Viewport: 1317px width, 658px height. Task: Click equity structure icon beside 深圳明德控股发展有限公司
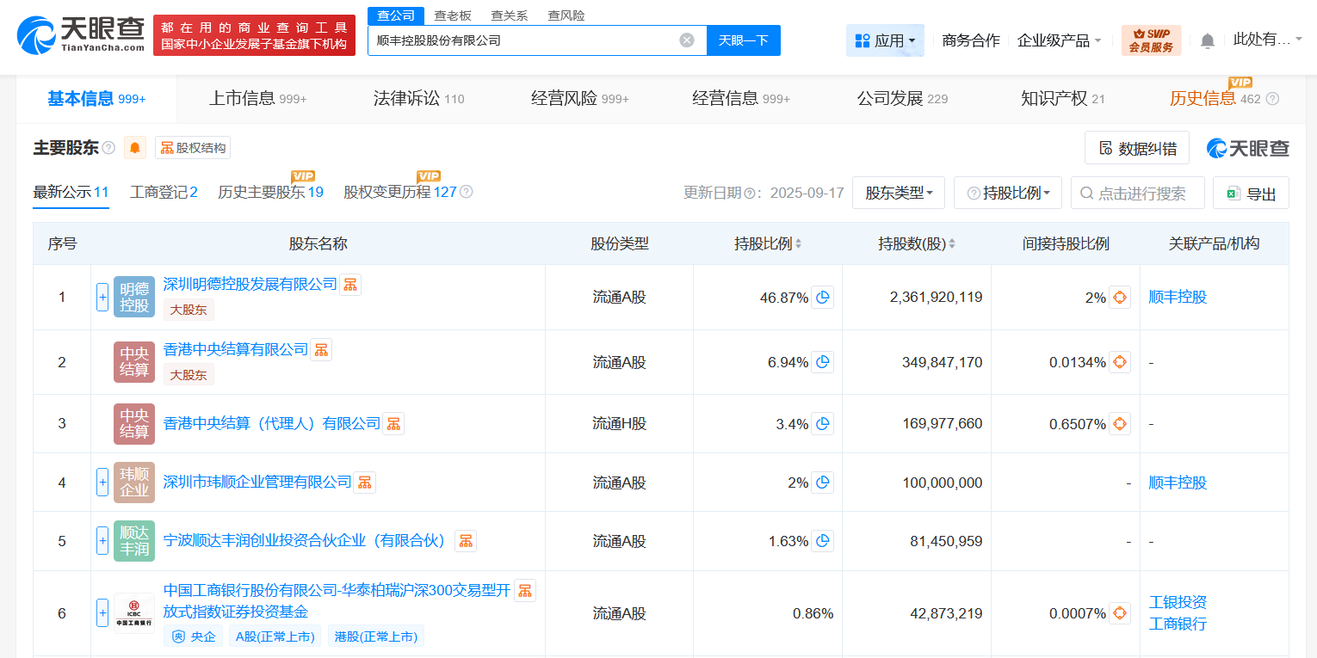pos(350,285)
